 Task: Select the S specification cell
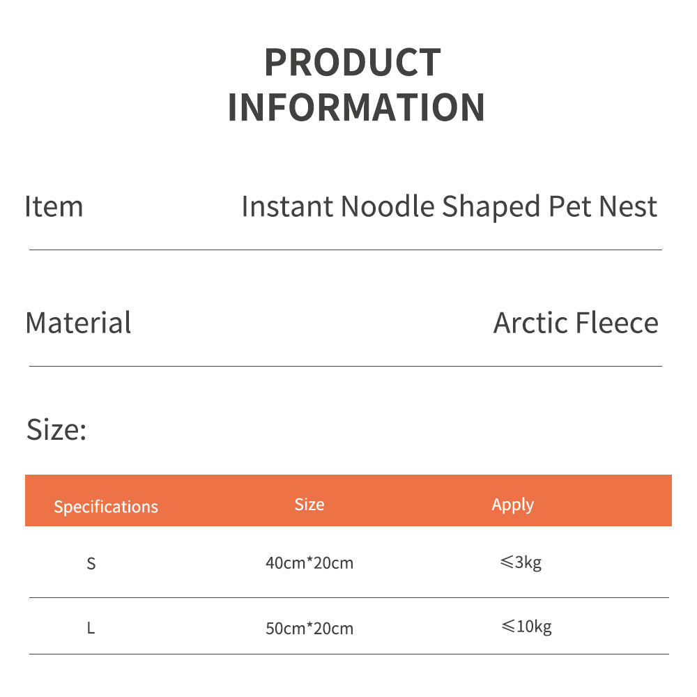[x=91, y=563]
